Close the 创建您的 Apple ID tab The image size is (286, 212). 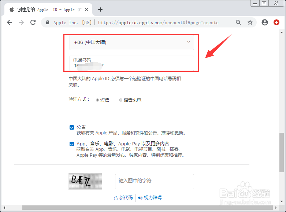pos(86,10)
